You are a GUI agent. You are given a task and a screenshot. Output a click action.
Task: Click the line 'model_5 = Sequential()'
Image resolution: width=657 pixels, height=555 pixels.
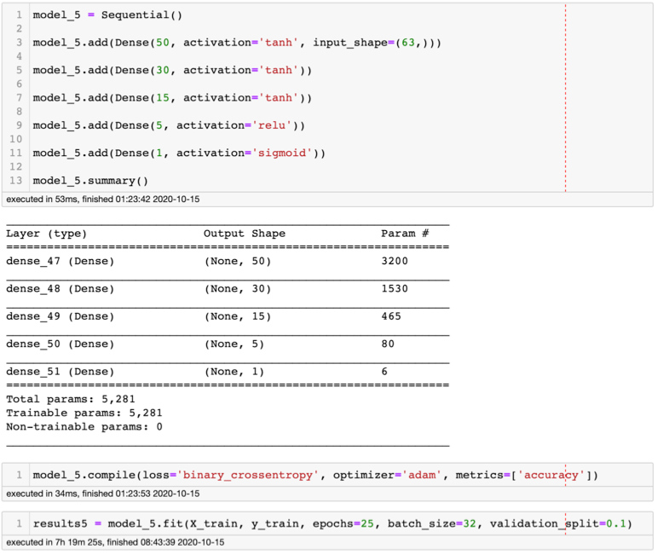tap(107, 15)
